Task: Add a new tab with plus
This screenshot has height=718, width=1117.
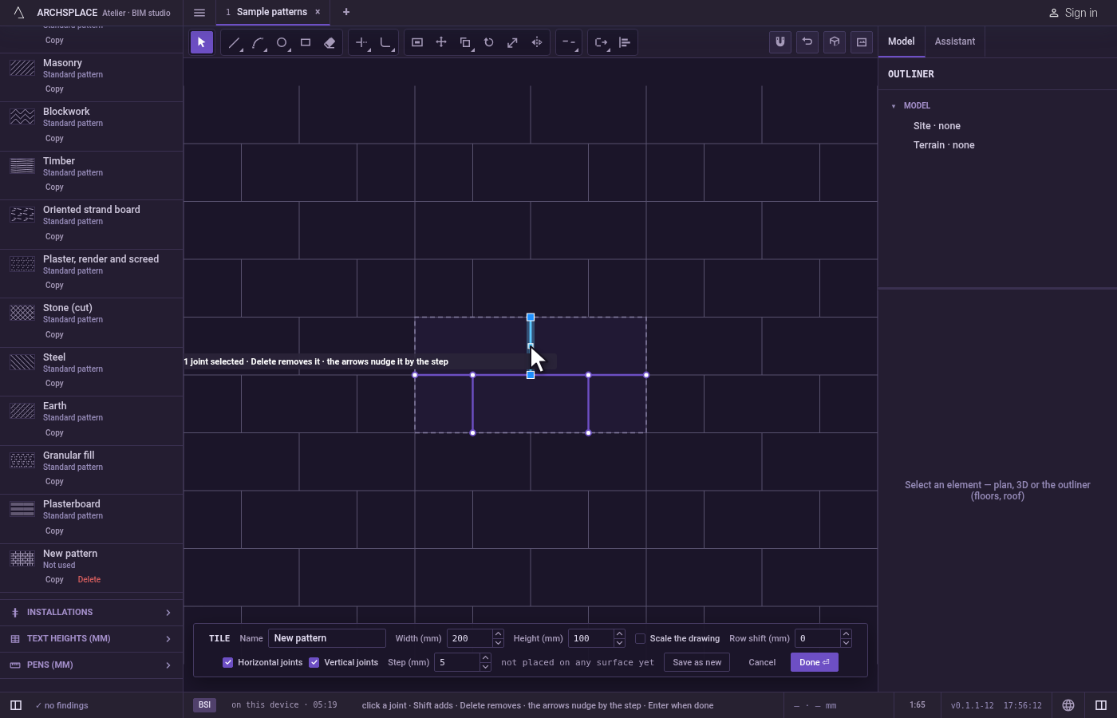Action: coord(346,12)
